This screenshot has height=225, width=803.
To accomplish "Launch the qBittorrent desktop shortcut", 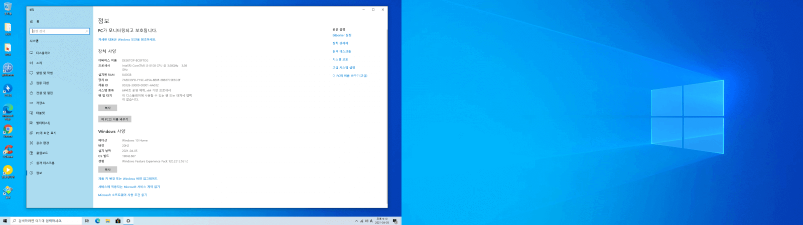I will (x=8, y=69).
